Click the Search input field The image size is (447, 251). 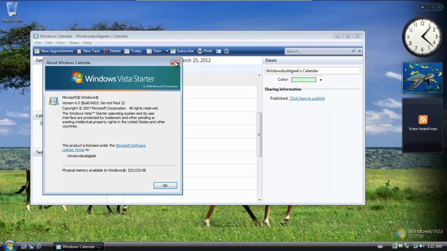[318, 51]
